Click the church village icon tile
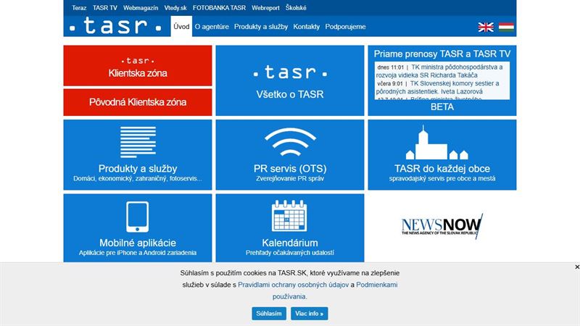This screenshot has height=326, width=580. pyautogui.click(x=437, y=142)
